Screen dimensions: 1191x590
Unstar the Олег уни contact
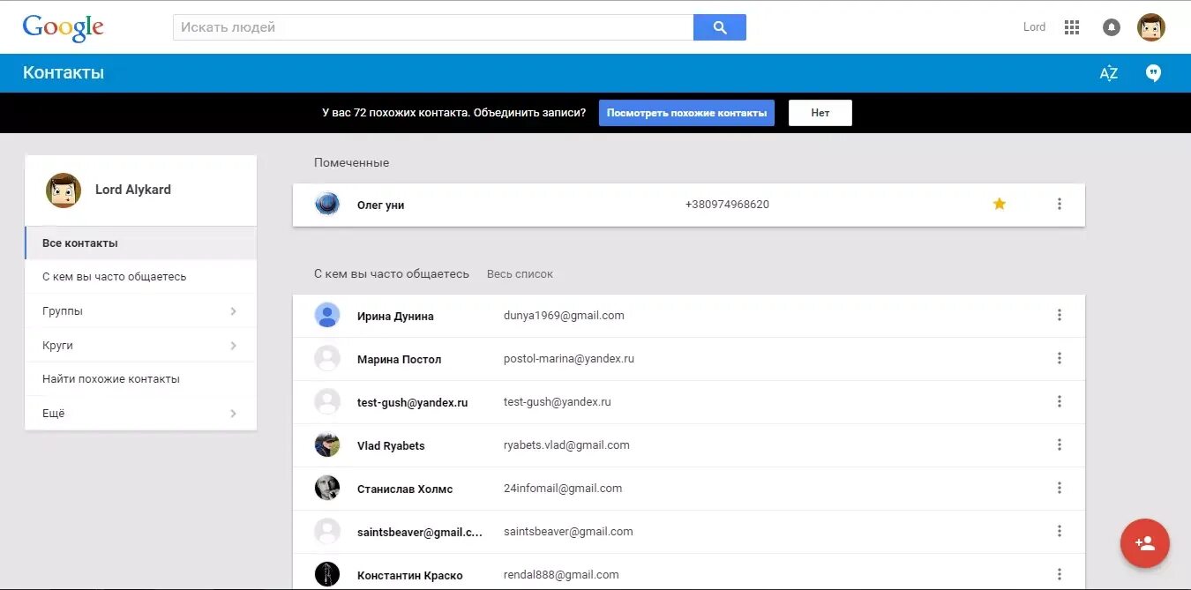pyautogui.click(x=1000, y=204)
